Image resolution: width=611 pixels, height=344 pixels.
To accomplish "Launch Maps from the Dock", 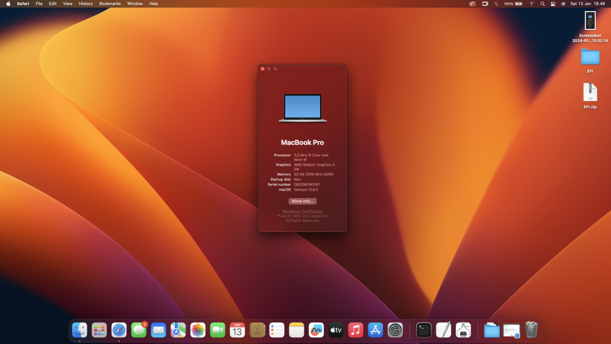I will [x=178, y=330].
